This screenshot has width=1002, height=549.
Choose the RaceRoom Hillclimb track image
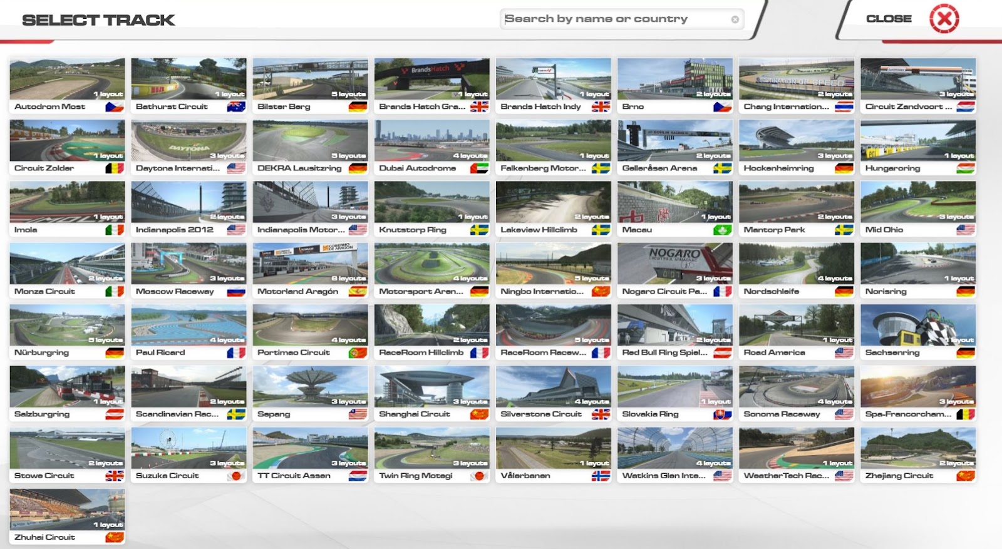point(432,324)
